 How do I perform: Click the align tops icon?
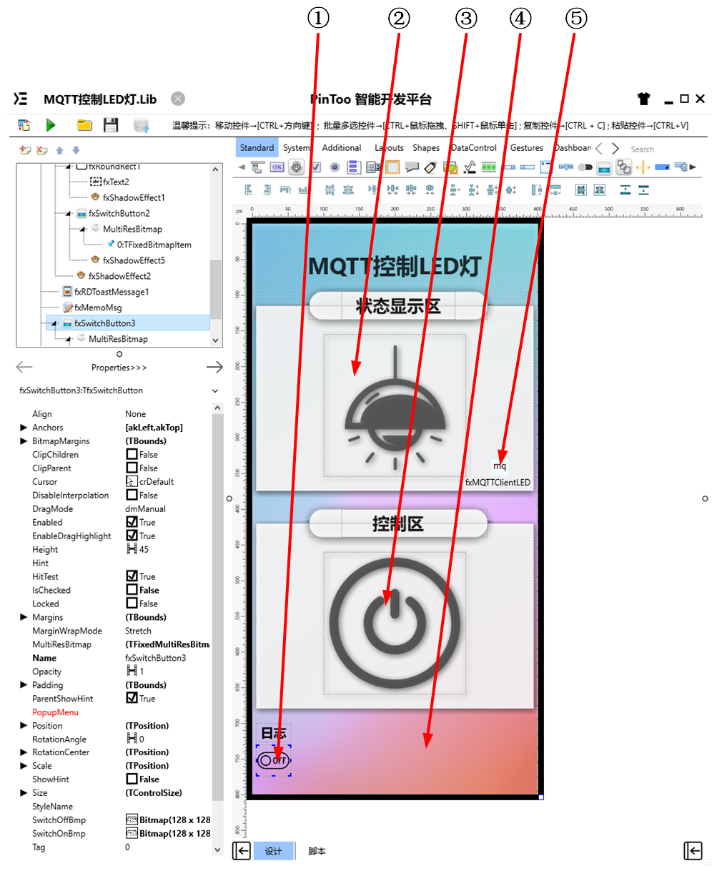click(285, 190)
